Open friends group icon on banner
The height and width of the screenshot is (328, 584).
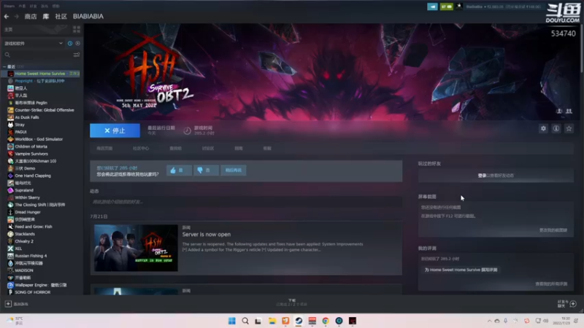(569, 111)
